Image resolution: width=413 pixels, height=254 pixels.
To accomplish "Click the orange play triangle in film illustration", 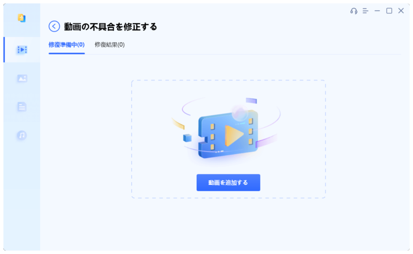I will [234, 135].
